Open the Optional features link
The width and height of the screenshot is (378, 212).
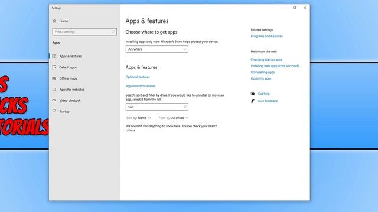click(138, 77)
